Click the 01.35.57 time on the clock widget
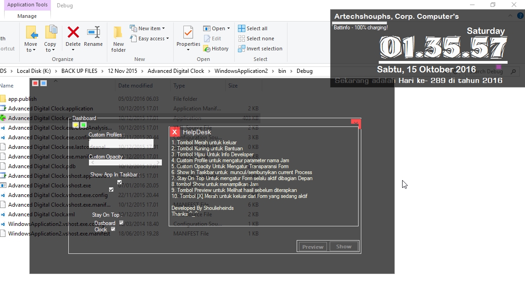The image size is (525, 296). 443,48
